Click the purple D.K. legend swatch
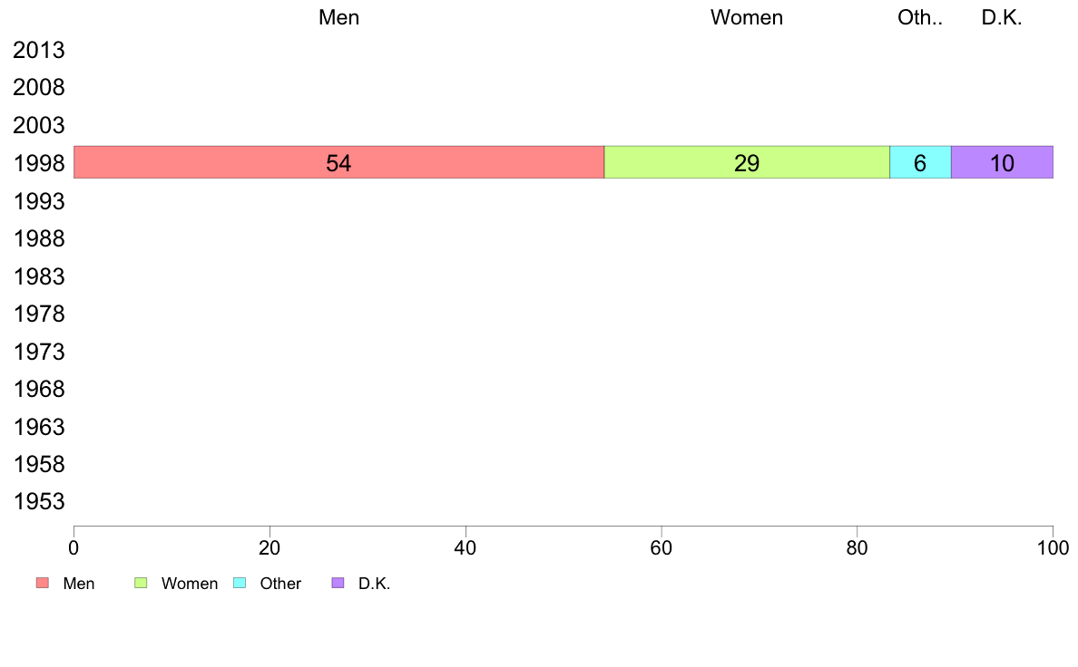 [x=338, y=584]
